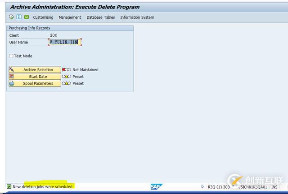Click the red Not Maintained status light

pyautogui.click(x=64, y=70)
